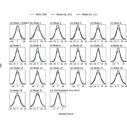This screenshot has height=127, width=127.
Task: Click the TOA Radiative Flux PDF plot
Action: [x=58, y=100]
